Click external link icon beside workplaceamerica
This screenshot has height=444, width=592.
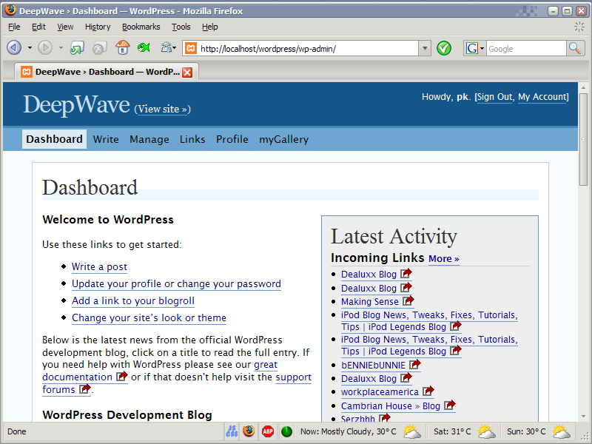tap(428, 391)
